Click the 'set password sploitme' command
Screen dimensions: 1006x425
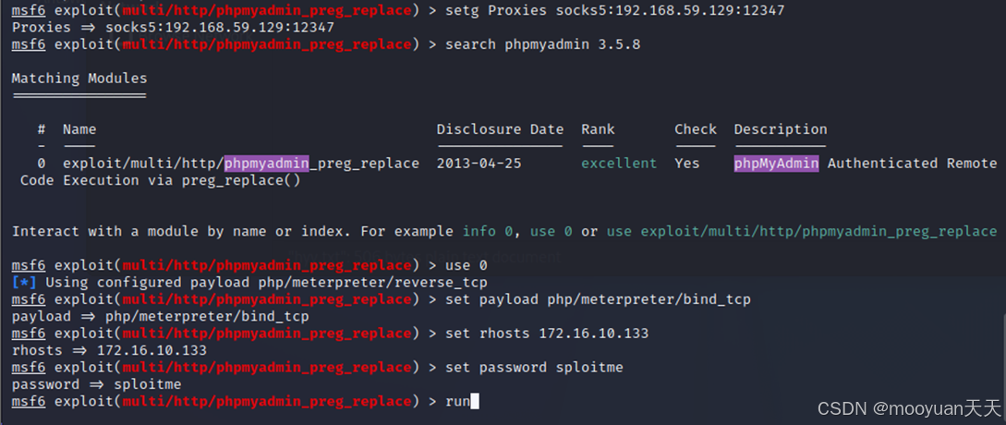click(x=535, y=367)
